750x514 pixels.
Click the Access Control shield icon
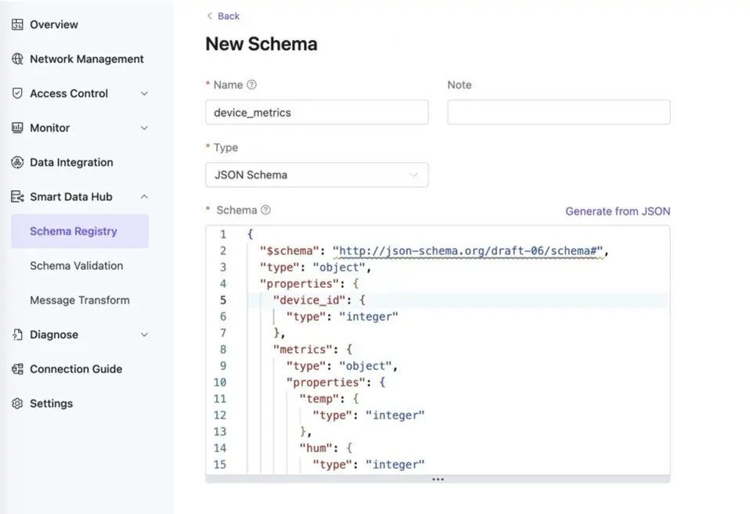tap(16, 93)
